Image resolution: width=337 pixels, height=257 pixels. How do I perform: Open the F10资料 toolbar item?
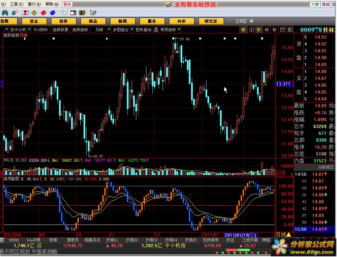(x=41, y=30)
